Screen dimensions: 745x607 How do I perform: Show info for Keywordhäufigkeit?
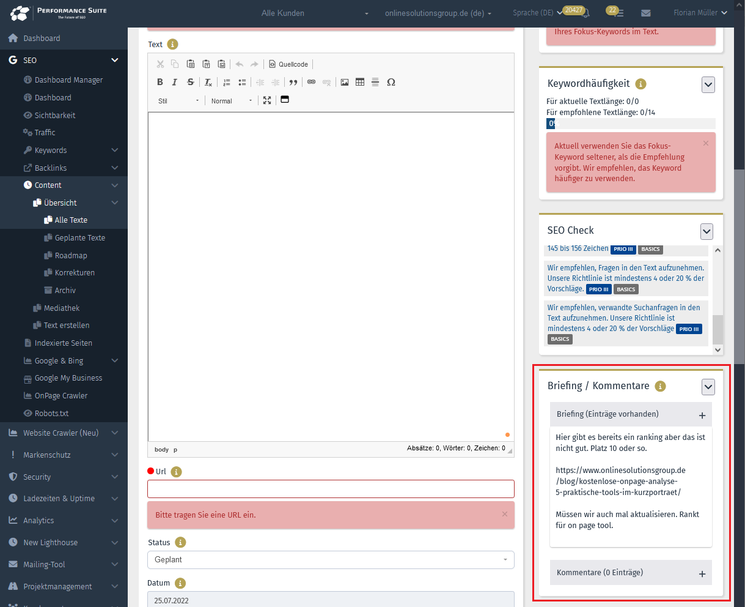click(640, 84)
